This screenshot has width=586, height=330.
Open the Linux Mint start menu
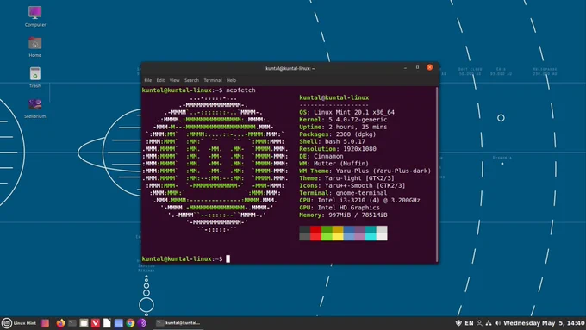[x=19, y=323]
